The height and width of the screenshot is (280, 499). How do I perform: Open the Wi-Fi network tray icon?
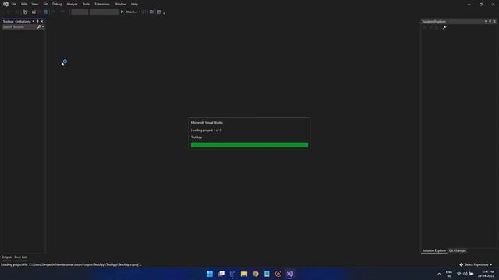tap(459, 274)
